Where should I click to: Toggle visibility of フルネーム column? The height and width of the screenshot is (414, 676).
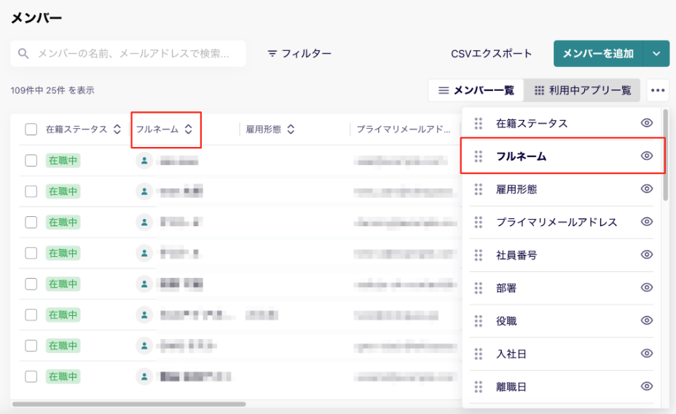646,156
